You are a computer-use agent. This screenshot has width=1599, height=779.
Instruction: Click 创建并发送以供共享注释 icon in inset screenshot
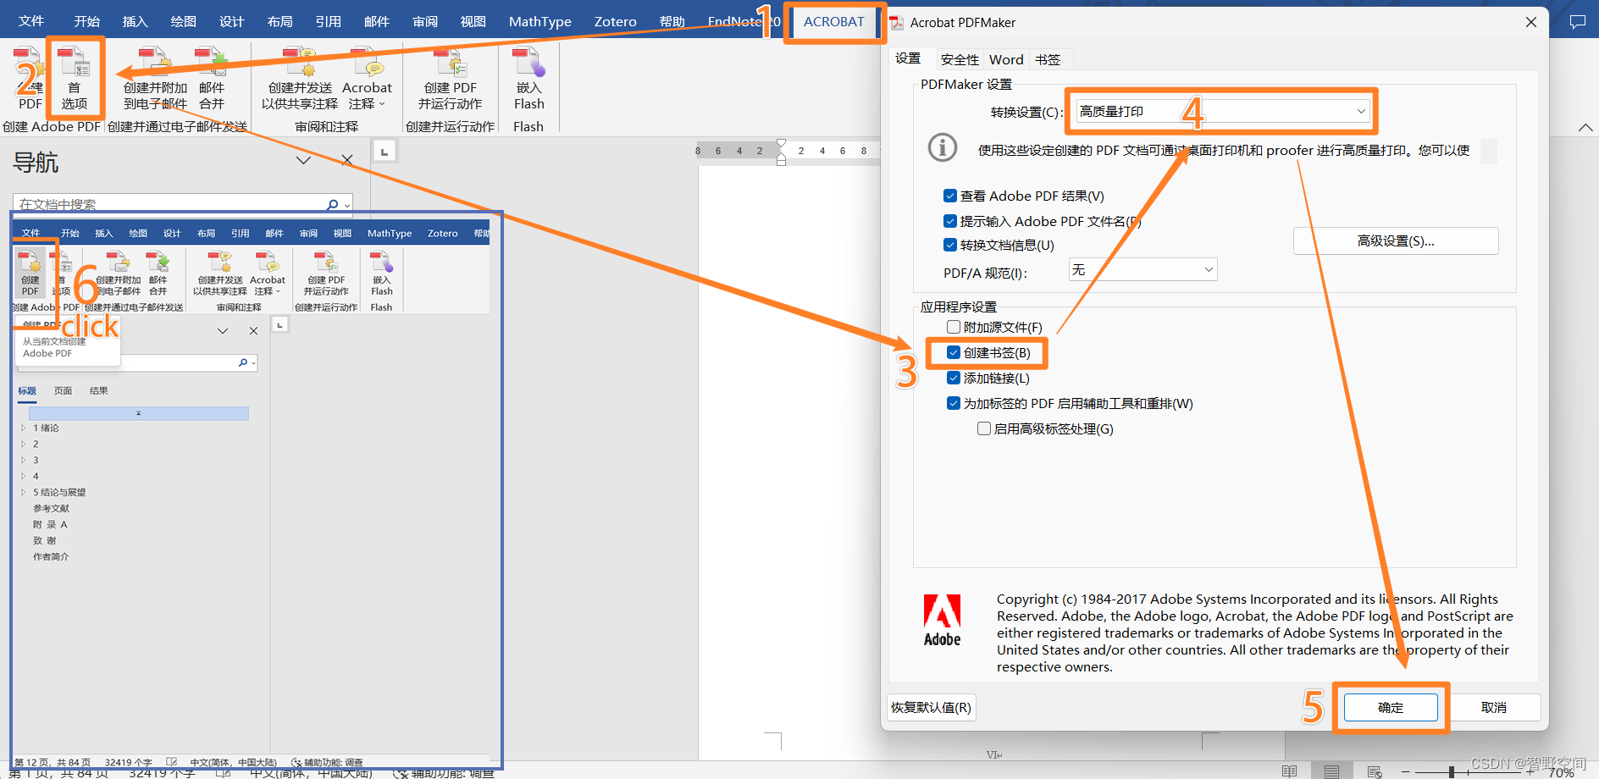[x=220, y=272]
